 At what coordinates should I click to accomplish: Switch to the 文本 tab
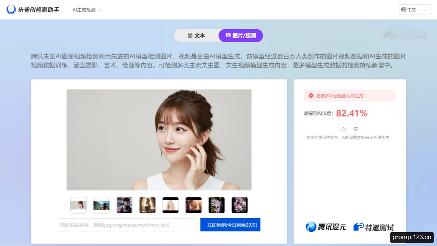pos(197,35)
